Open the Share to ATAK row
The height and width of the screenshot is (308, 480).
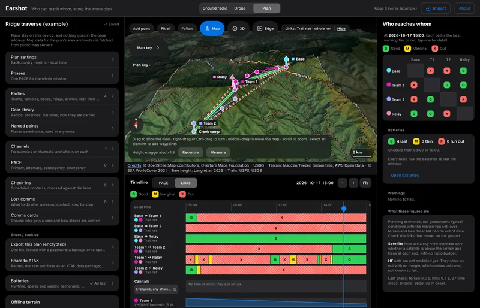point(62,263)
